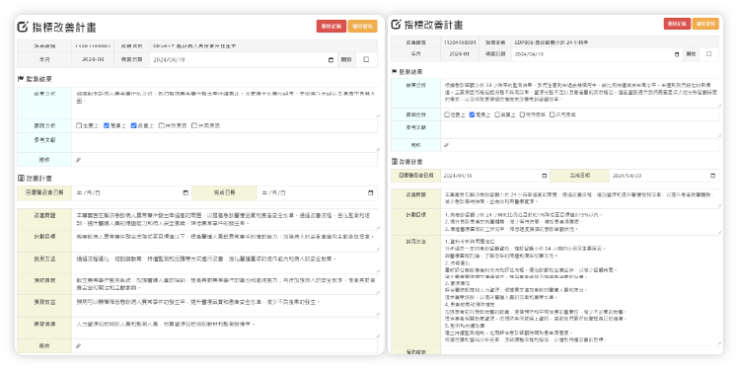Open calendar icon beside 2024/04/20 完成日期
This screenshot has height=370, width=738.
click(x=712, y=176)
